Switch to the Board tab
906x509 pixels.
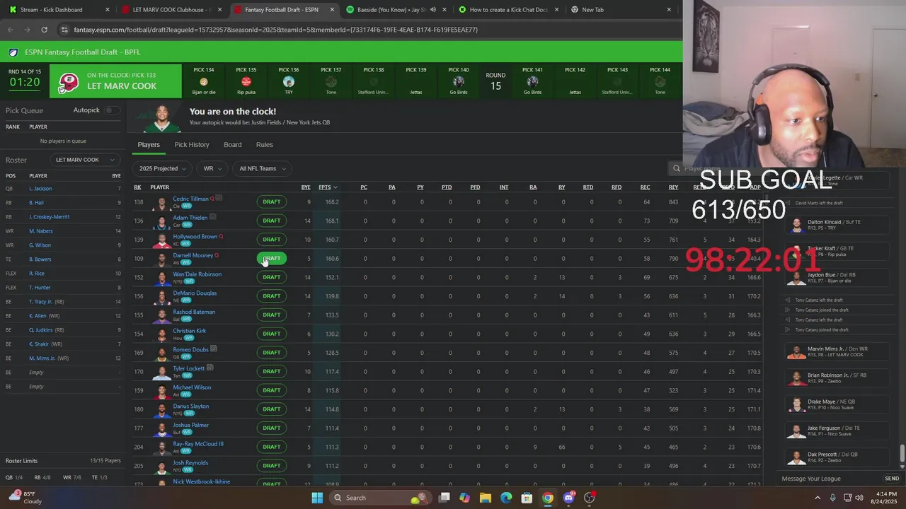(x=233, y=145)
